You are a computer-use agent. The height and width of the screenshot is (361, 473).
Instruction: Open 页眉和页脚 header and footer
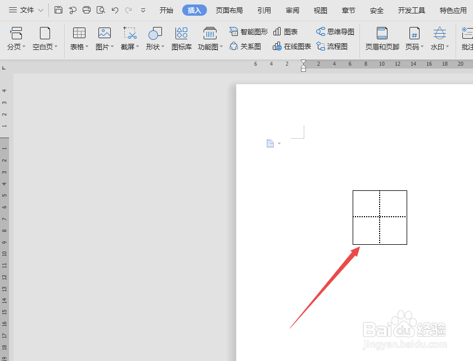point(382,39)
